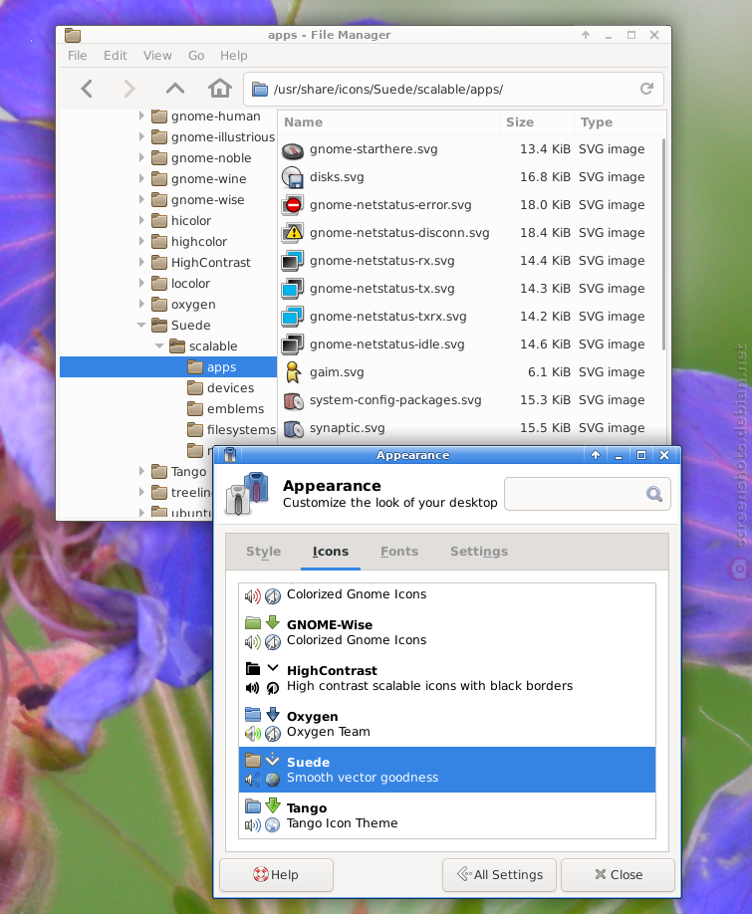Expand hicolor tree node

141,220
